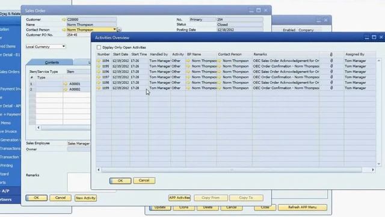
Task: Click right arrow of activities horizontal scrollbar
Action: tap(373, 170)
